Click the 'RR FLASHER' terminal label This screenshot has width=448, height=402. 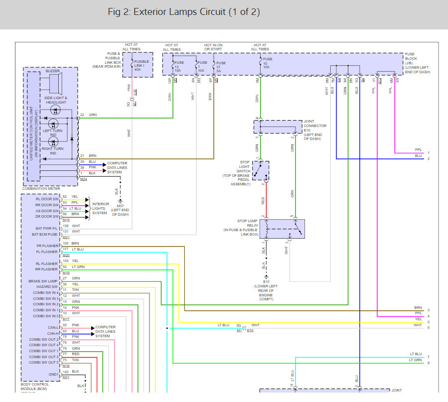click(46, 269)
